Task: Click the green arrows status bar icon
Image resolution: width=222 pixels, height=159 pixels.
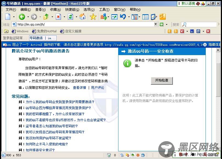Action: click(x=133, y=155)
